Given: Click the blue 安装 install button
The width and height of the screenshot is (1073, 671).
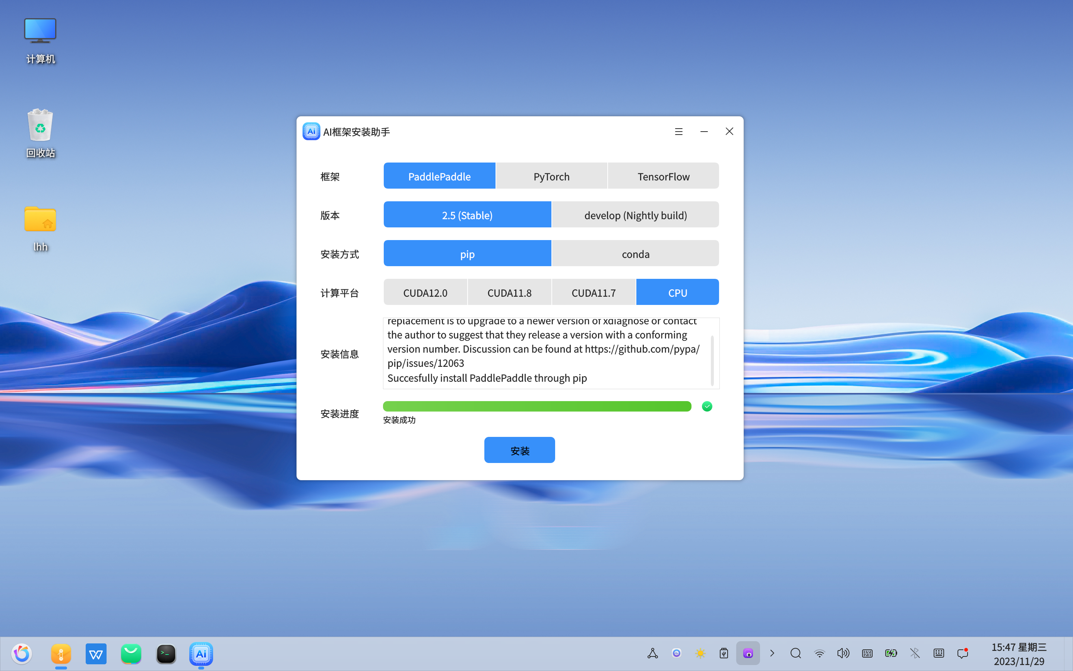Looking at the screenshot, I should (x=519, y=450).
